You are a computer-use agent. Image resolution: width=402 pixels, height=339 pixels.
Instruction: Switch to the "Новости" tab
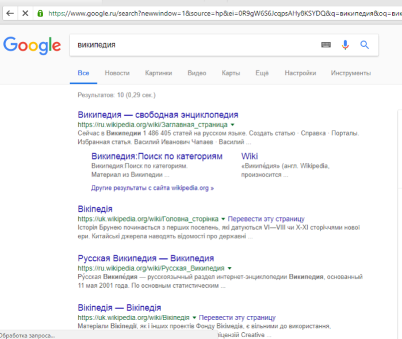pyautogui.click(x=117, y=73)
